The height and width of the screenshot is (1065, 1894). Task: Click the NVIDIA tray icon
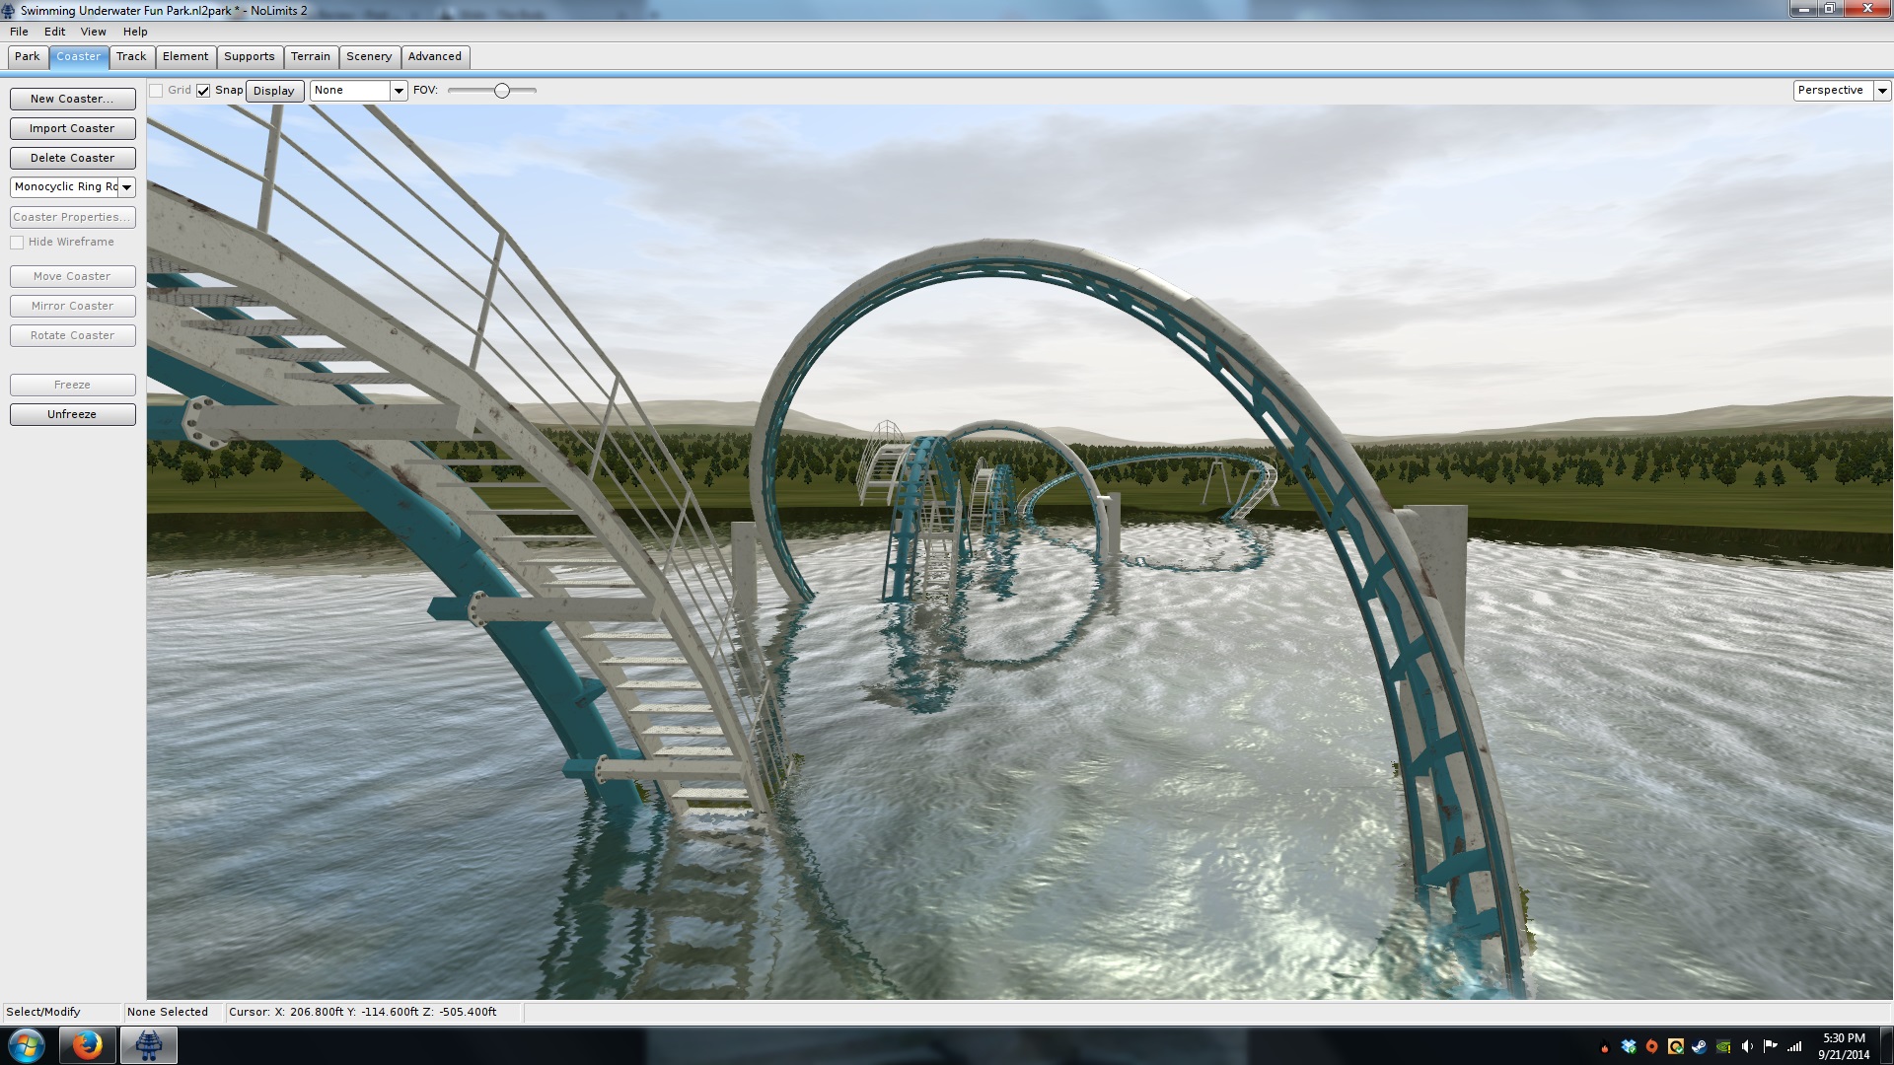[1723, 1046]
